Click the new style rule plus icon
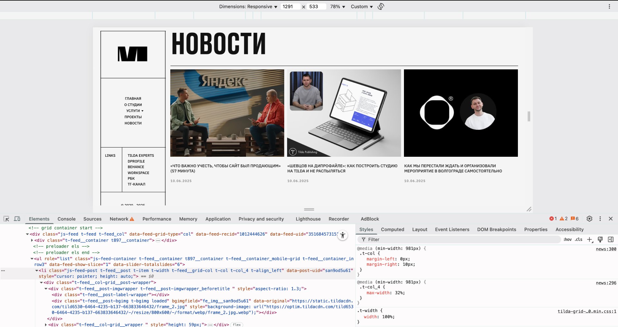This screenshot has width=618, height=327. coord(589,240)
